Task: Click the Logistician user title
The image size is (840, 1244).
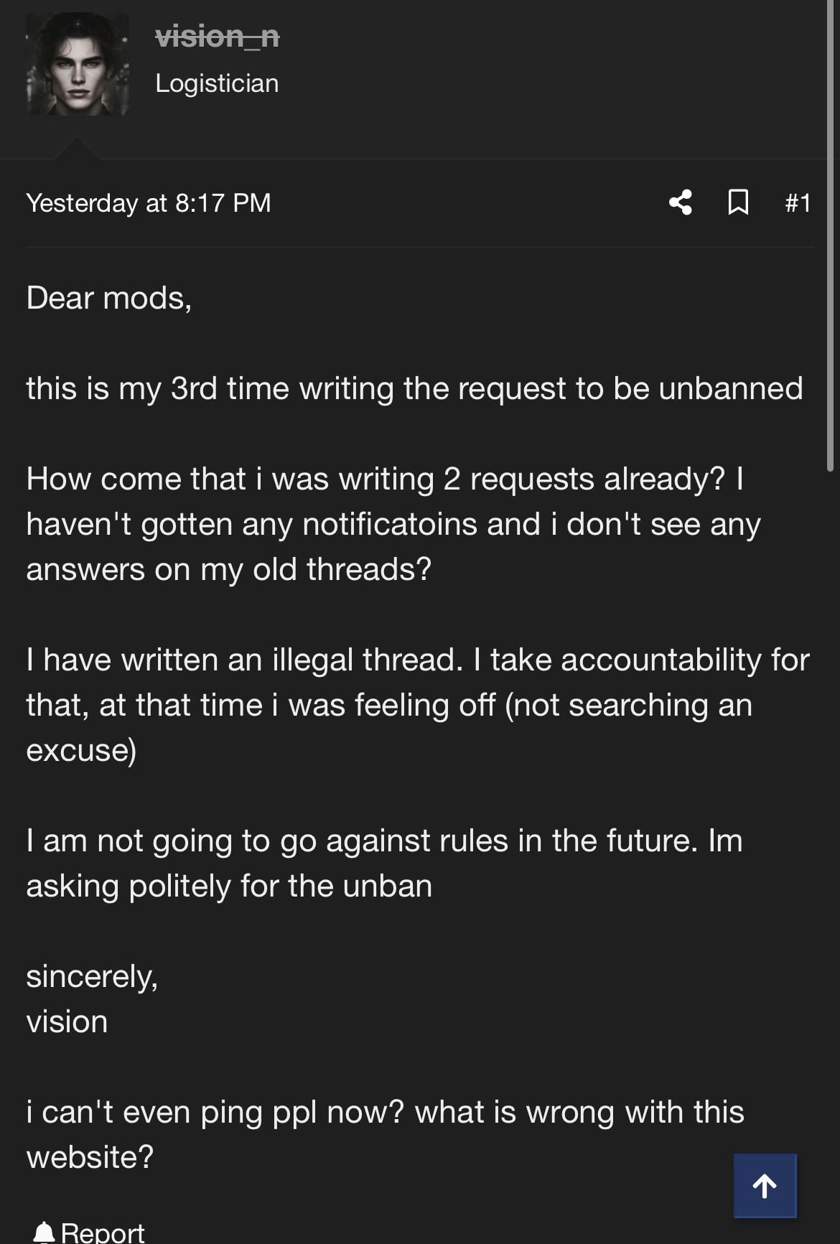Action: (217, 83)
